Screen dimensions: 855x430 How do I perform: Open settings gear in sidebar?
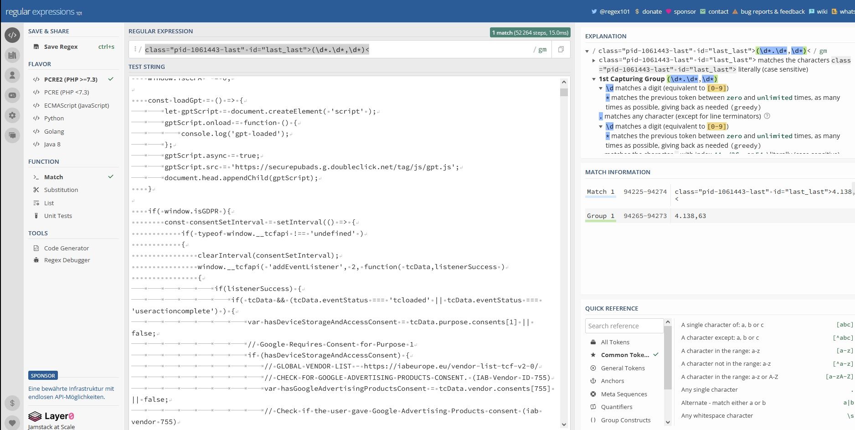(12, 115)
